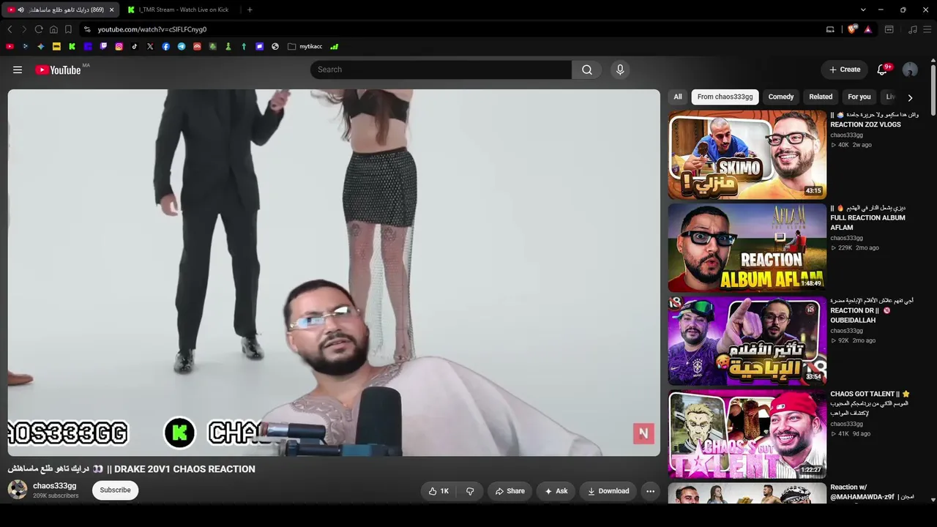937x527 pixels.
Task: Open the Facebook bookmark icon
Action: 166,46
